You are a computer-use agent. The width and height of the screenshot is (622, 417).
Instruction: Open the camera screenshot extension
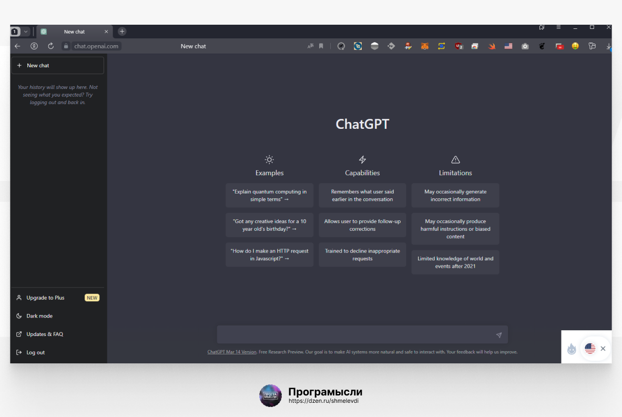525,46
